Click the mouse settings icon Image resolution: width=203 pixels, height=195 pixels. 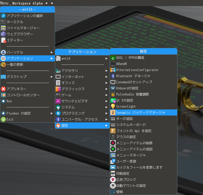click(x=113, y=137)
